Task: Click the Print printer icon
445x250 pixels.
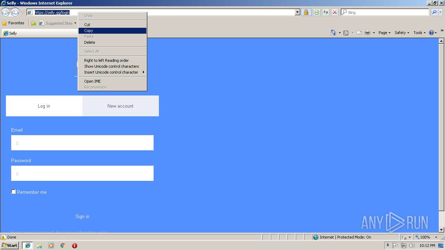Action: tap(367, 33)
